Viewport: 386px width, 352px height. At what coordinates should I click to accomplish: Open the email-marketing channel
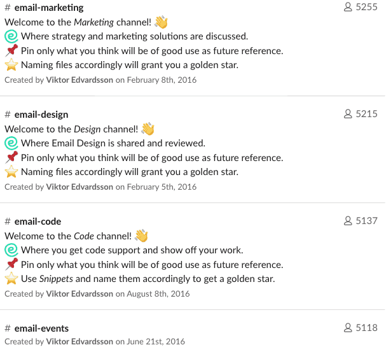click(x=49, y=8)
